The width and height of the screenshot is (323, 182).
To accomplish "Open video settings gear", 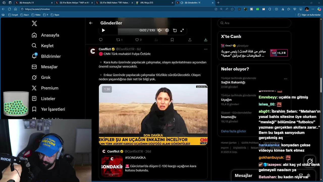I will tap(167, 30).
